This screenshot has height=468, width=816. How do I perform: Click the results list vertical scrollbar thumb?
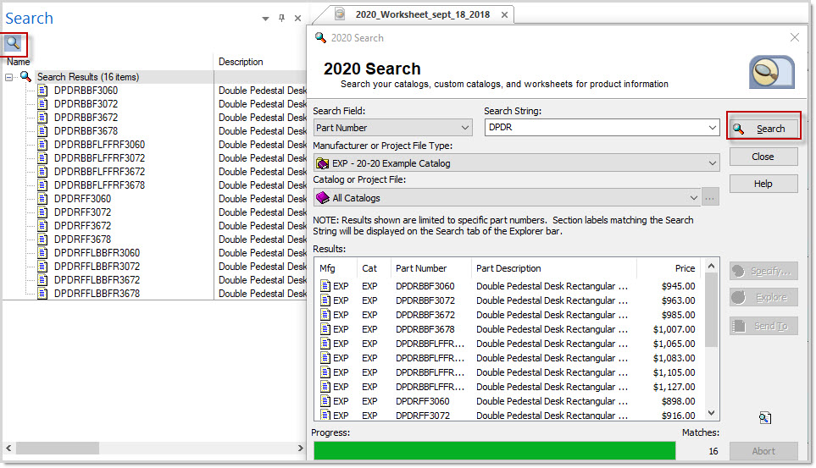pyautogui.click(x=712, y=310)
